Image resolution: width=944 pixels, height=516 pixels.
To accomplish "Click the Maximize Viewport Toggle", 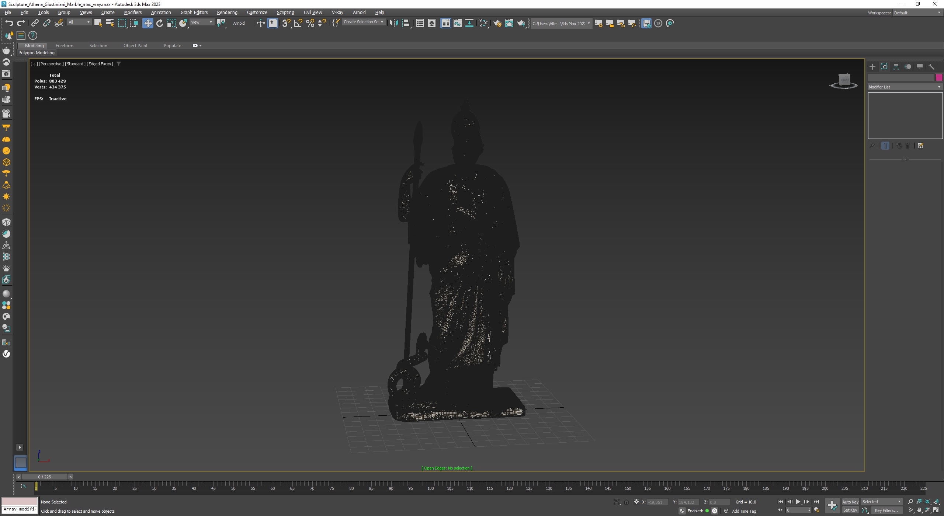I will (936, 510).
